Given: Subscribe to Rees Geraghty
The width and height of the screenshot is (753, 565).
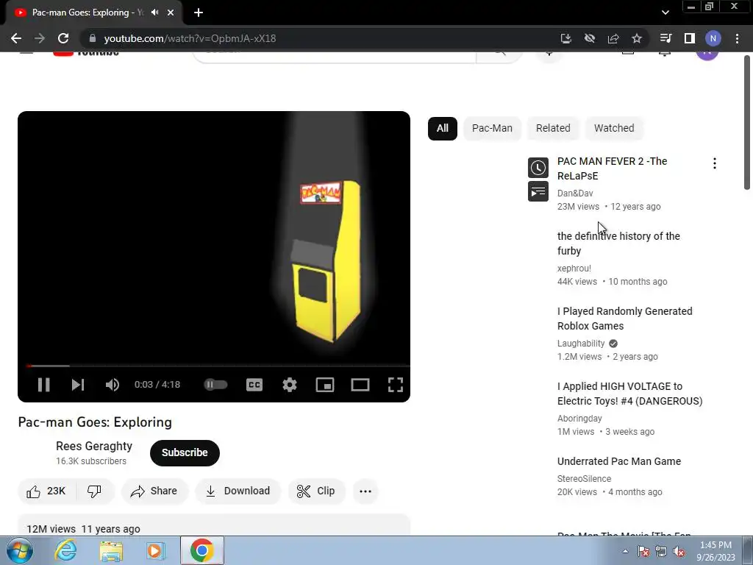Looking at the screenshot, I should pyautogui.click(x=185, y=452).
